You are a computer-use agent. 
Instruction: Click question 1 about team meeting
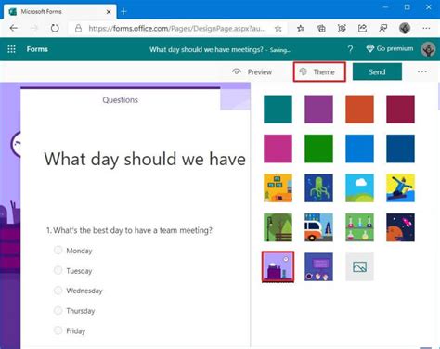tap(129, 230)
